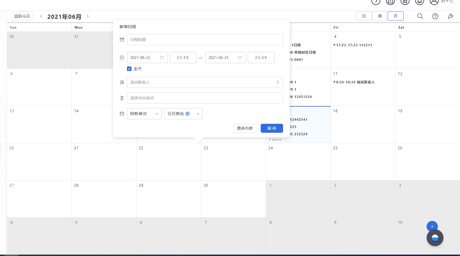The width and height of the screenshot is (460, 256).
Task: Click the location pin icon beside 选择会议地点
Action: (x=122, y=98)
